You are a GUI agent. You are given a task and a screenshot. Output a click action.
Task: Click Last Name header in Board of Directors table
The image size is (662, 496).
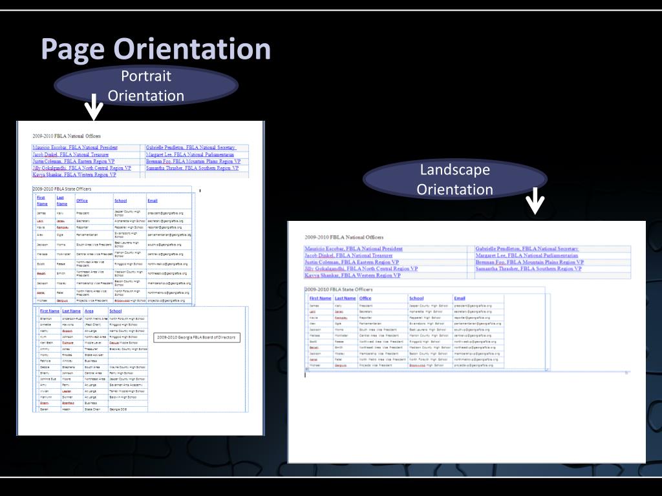[71, 311]
